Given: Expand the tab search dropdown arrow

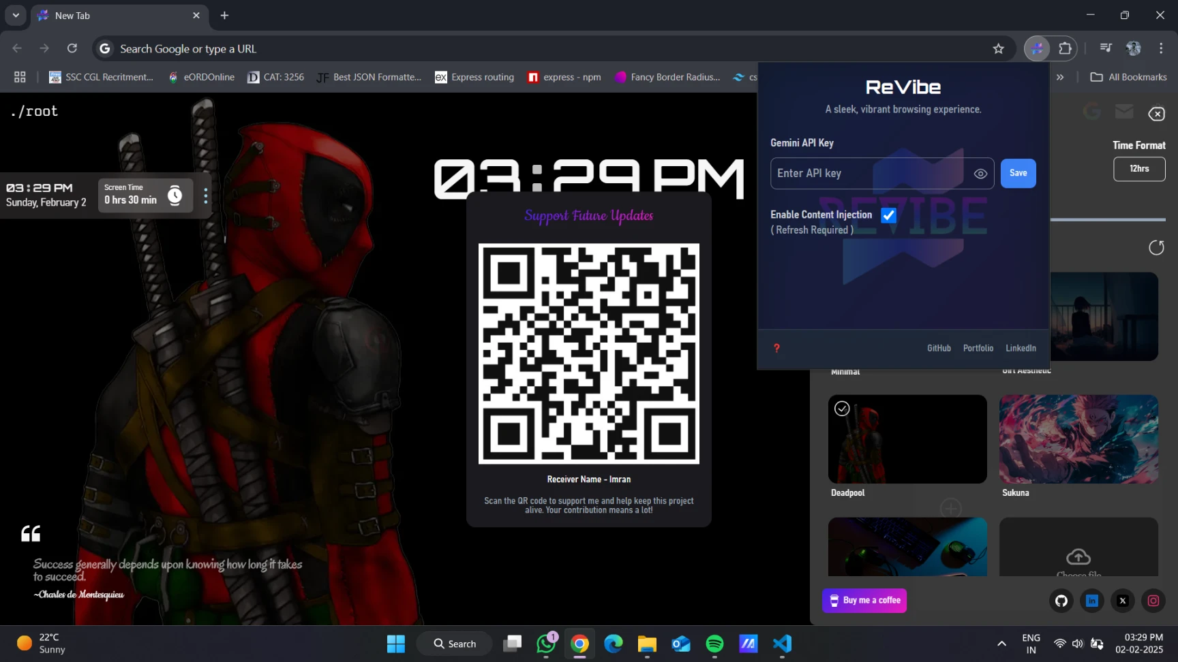Looking at the screenshot, I should (x=15, y=15).
